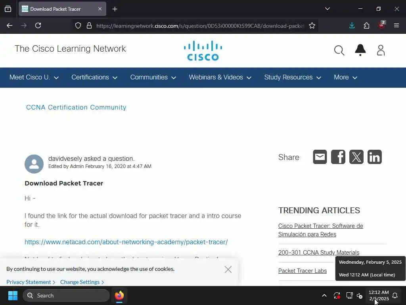This screenshot has width=406, height=305.
Task: Expand the Meet Cisco U. menu
Action: tap(34, 77)
